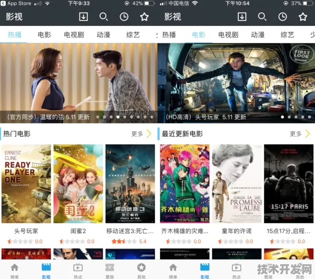The image size is (315, 279).
Task: Select 热播 tab in left screen
Action: point(14,35)
